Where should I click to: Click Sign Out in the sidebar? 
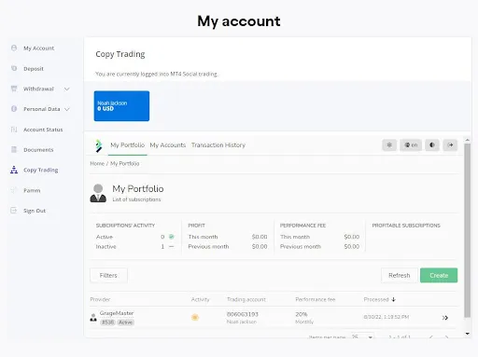tap(35, 211)
